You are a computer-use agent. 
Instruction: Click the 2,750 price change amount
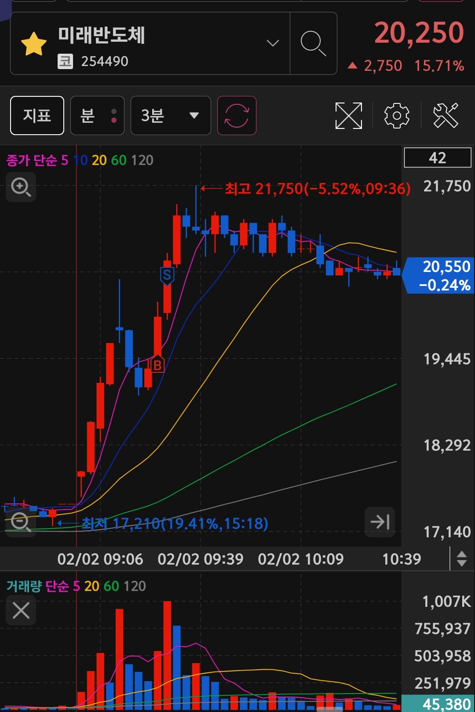(x=383, y=66)
